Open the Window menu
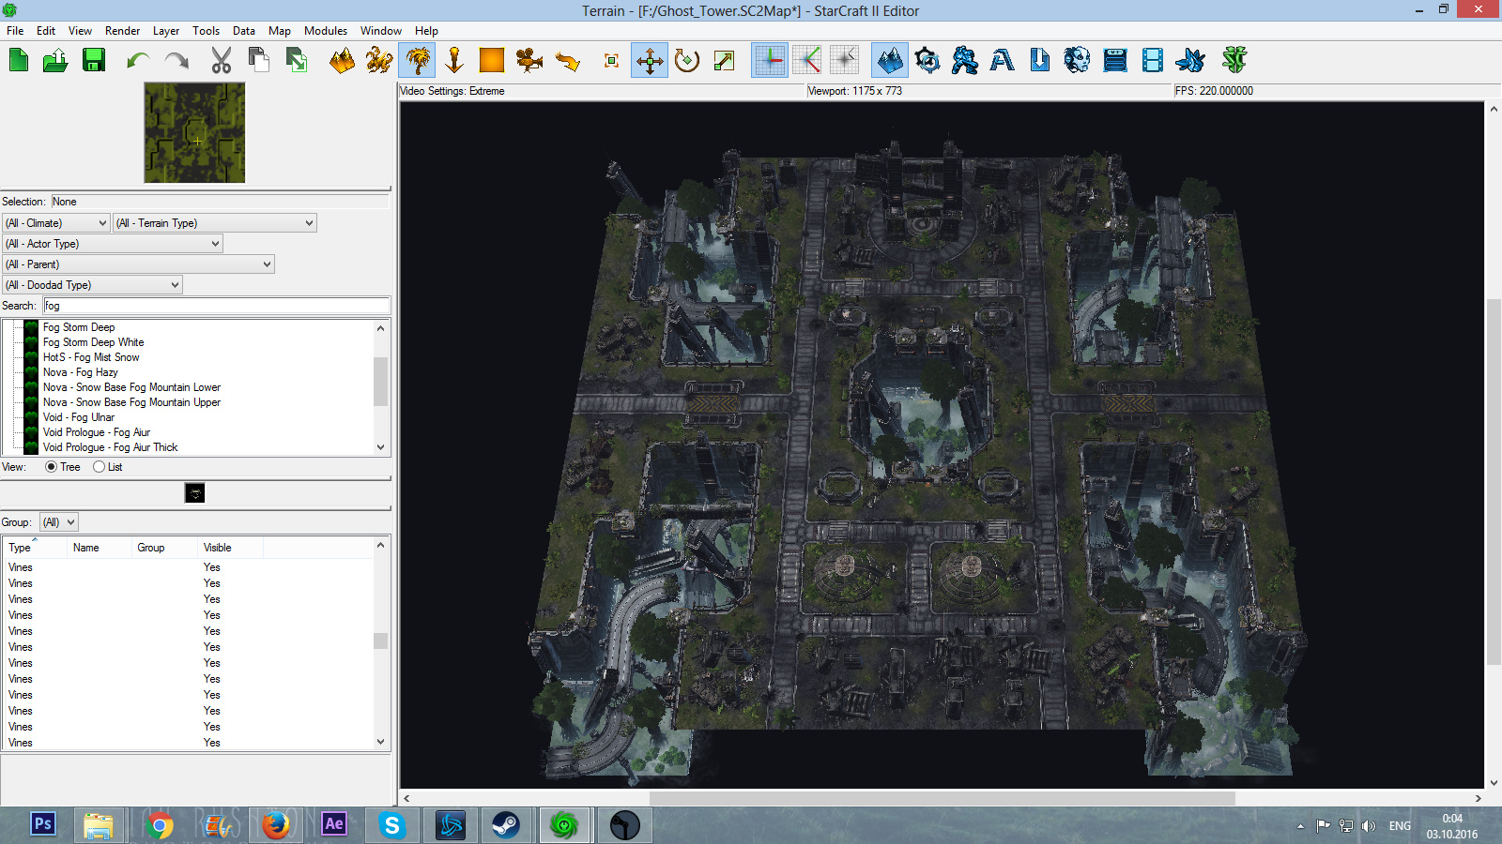The height and width of the screenshot is (844, 1502). [x=381, y=31]
